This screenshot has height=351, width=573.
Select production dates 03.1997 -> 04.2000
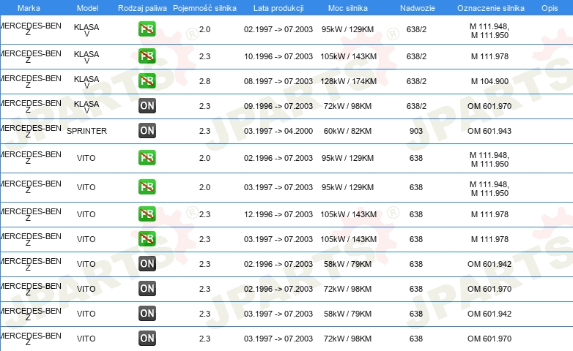point(278,131)
